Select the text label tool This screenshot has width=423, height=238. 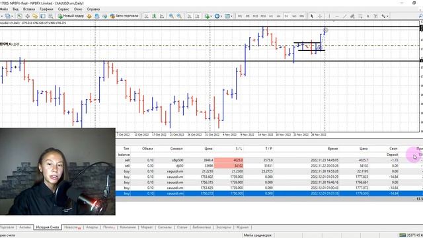pyautogui.click(x=375, y=16)
